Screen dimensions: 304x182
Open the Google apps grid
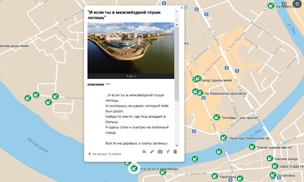coord(284,4)
